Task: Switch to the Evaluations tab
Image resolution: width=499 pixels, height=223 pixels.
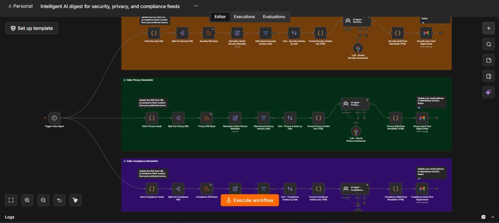Action: click(274, 17)
